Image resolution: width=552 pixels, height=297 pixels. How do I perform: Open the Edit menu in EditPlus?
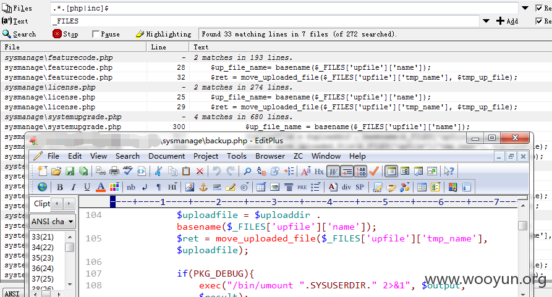pyautogui.click(x=75, y=156)
